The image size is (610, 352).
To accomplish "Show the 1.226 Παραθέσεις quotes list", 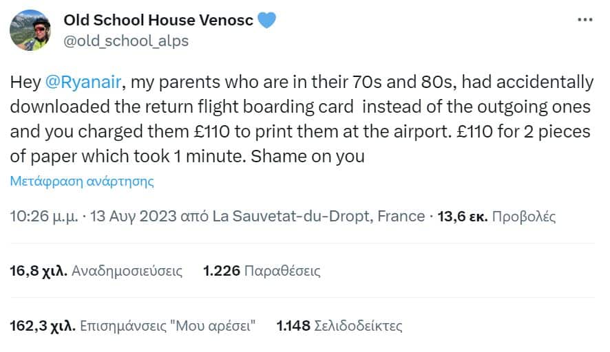I will pos(262,271).
